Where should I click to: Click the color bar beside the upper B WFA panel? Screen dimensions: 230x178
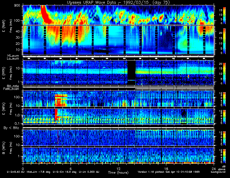224,139
